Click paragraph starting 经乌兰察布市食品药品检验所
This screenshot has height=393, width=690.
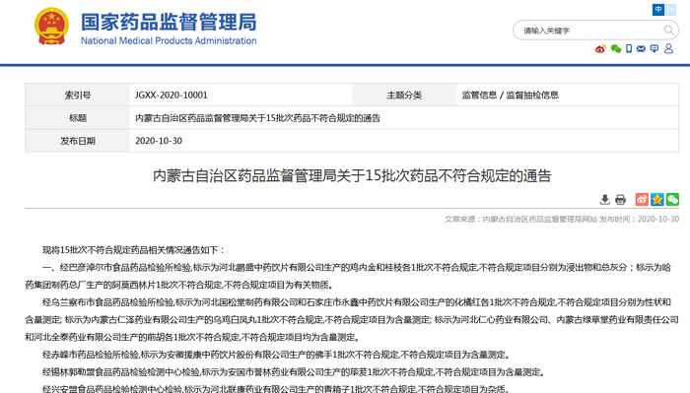pyautogui.click(x=352, y=319)
